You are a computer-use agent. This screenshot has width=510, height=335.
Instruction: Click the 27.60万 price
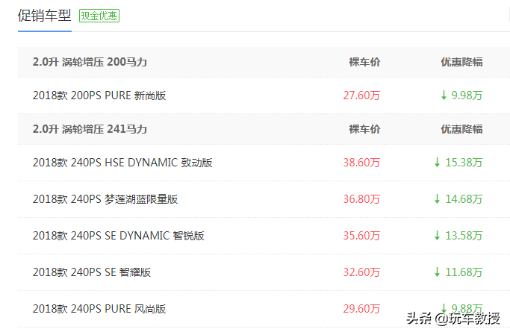(x=361, y=96)
